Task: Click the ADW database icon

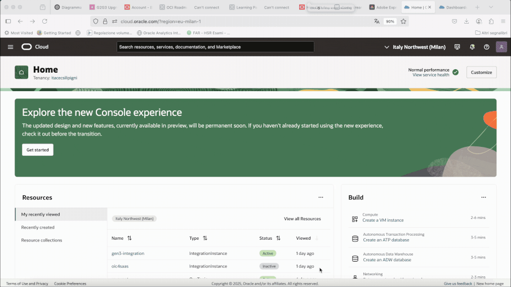Action: 356,259
